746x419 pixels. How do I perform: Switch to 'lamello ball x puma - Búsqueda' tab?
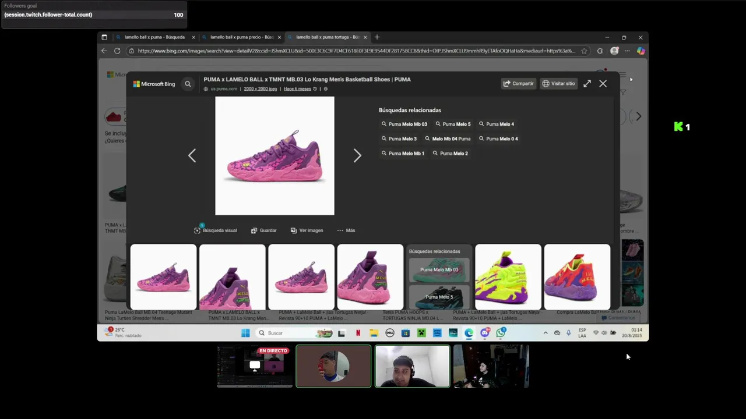click(x=154, y=37)
